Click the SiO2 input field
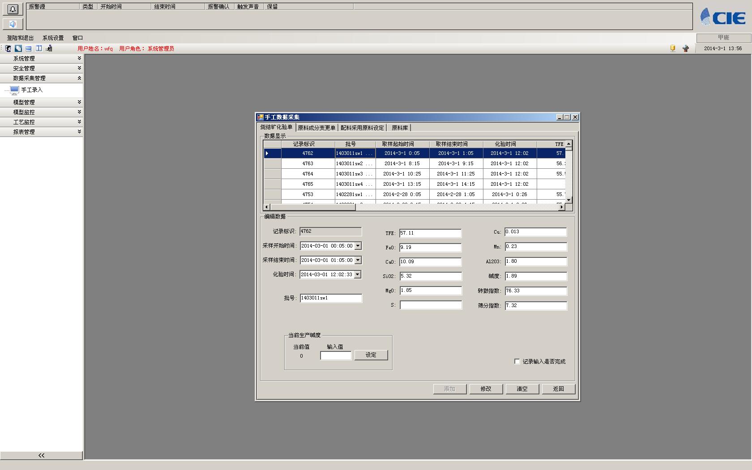 [430, 276]
